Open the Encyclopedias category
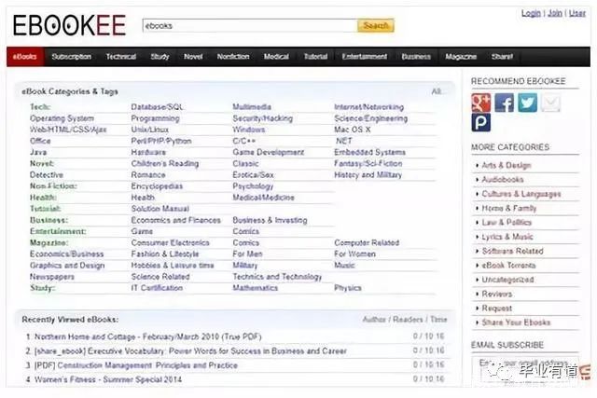 (x=157, y=186)
